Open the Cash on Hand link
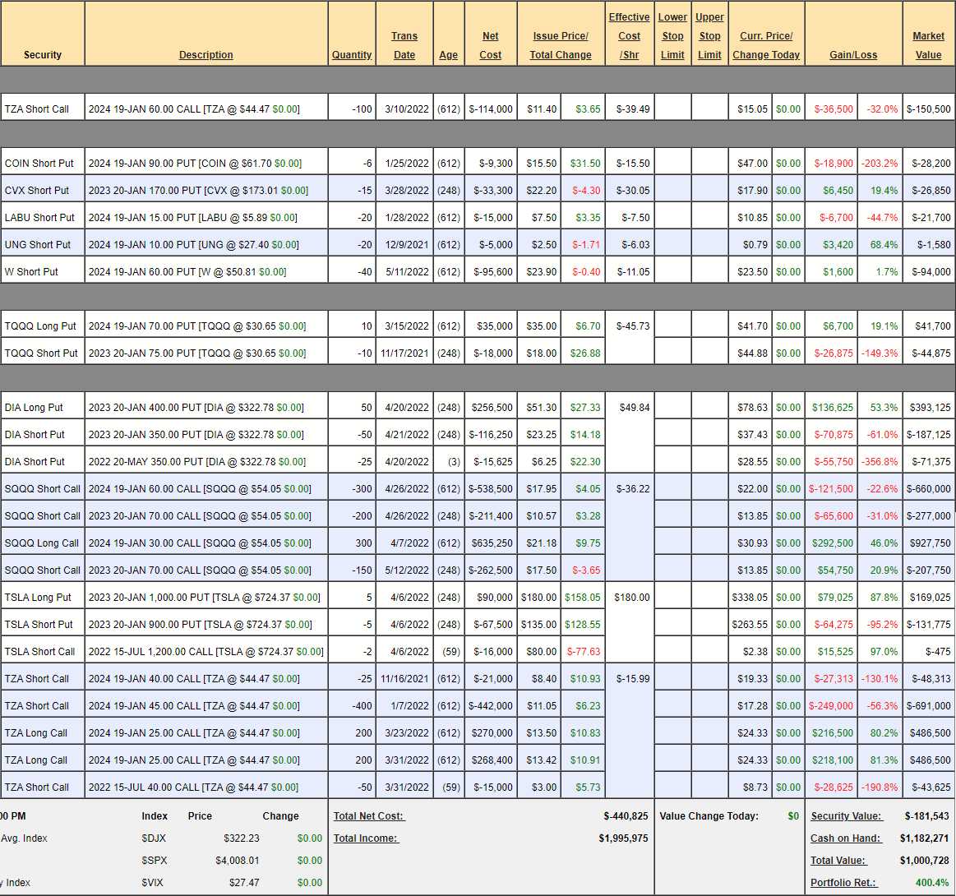Screen dimensions: 956x896 pyautogui.click(x=845, y=838)
